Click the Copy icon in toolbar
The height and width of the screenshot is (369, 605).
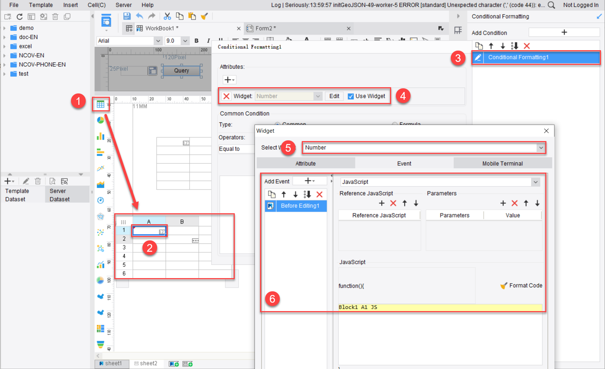click(179, 16)
